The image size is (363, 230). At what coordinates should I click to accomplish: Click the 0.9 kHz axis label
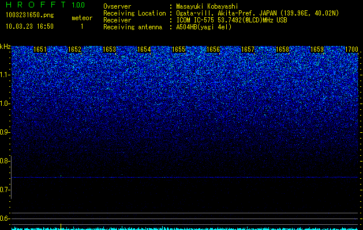5,132
